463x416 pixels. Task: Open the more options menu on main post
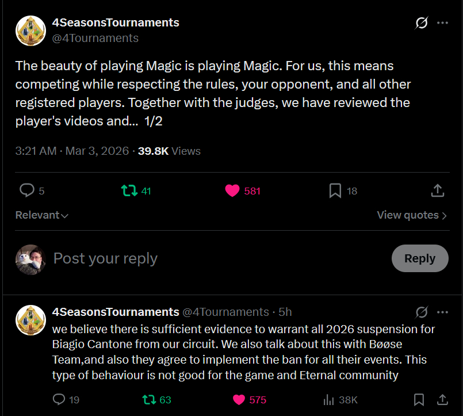pyautogui.click(x=442, y=23)
